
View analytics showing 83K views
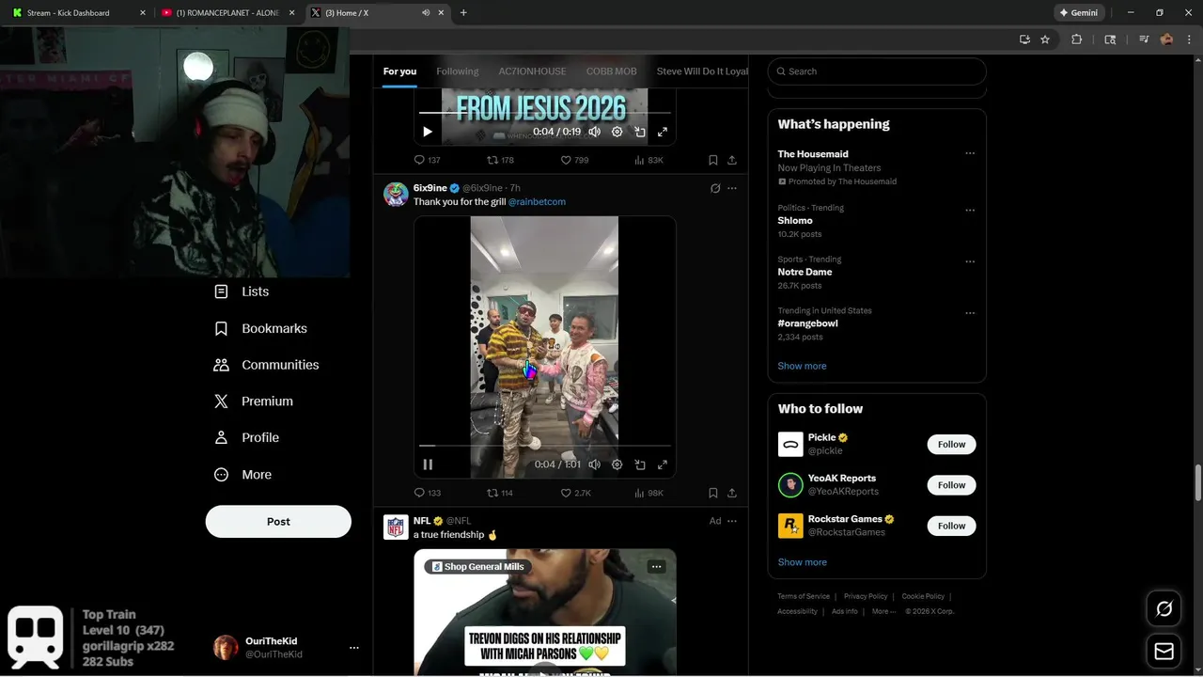648,160
